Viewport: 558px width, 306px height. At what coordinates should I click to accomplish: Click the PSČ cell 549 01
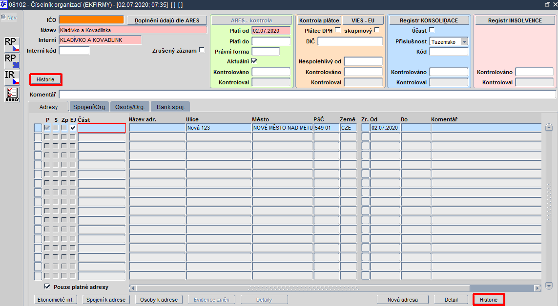tap(326, 128)
